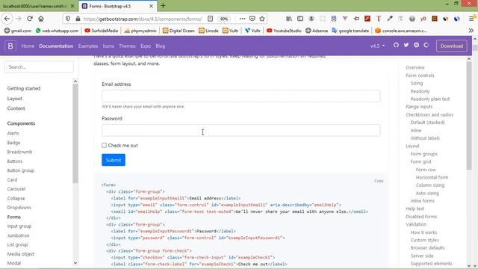Open a new browser tab
Viewport: 478px width, 269px height.
[x=163, y=5]
